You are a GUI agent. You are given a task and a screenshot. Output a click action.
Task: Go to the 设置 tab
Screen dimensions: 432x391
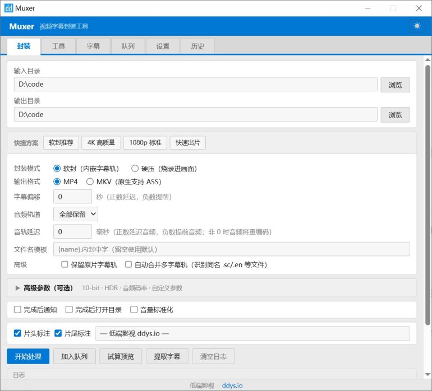[x=163, y=46]
